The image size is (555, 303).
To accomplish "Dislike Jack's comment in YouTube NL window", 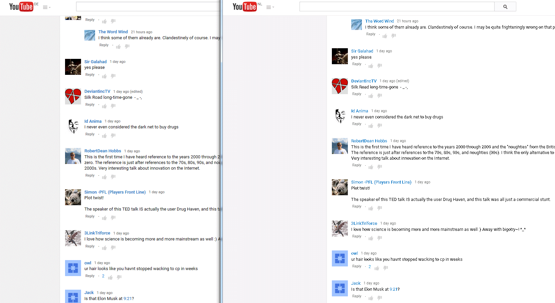I will click(x=380, y=298).
